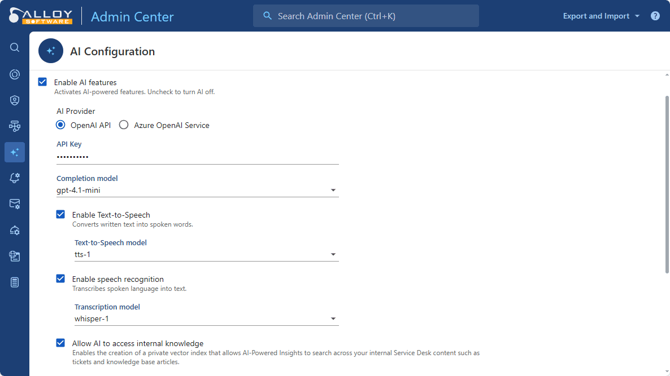Click the Admin Center title link

(x=132, y=16)
